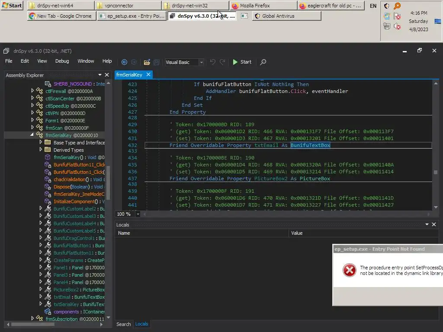This screenshot has width=443, height=332.
Task: Click the frmSerialKey constructor method icon
Action: click(x=48, y=157)
